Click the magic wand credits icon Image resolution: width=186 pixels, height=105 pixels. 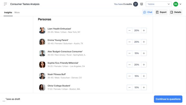tap(136, 4)
